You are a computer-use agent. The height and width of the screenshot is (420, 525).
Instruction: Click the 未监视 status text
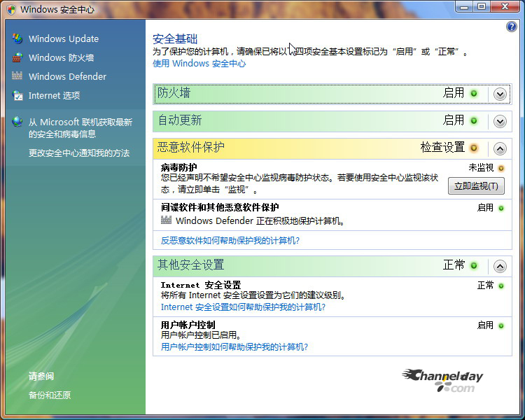pos(481,167)
